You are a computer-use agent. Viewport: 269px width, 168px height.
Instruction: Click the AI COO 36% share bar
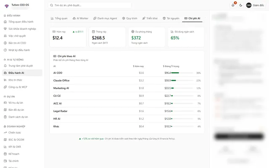[x=182, y=73]
